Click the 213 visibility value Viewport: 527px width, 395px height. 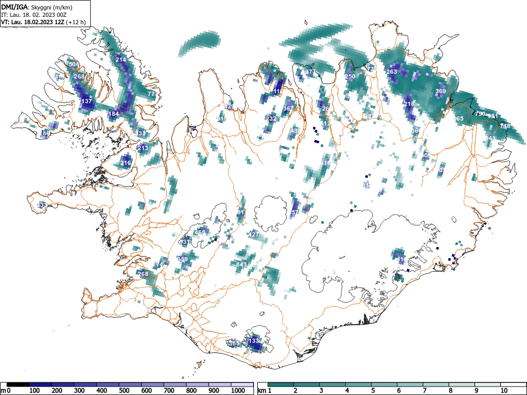143,148
